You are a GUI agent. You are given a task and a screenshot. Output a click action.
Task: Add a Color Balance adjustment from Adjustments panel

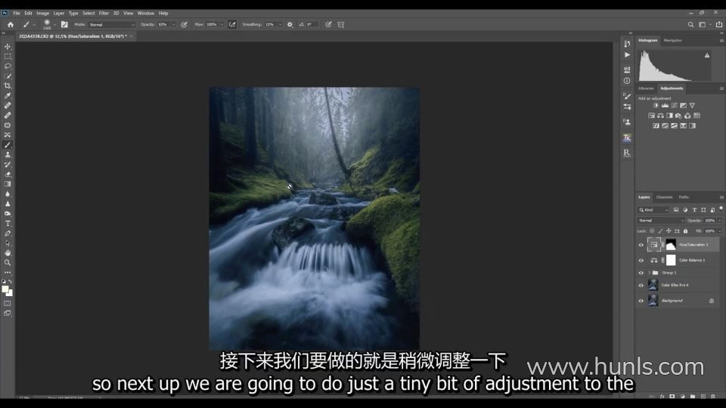(661, 116)
